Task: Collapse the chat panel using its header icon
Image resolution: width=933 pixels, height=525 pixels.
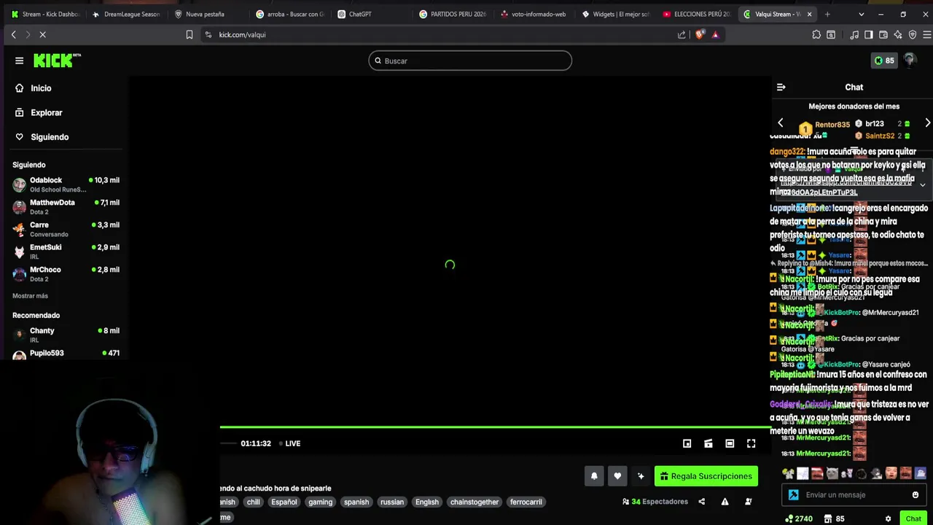Action: [781, 87]
